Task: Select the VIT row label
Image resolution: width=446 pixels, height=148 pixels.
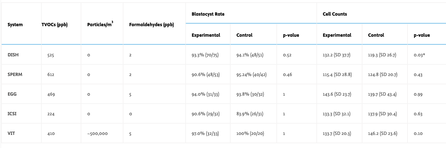Action: (x=11, y=133)
